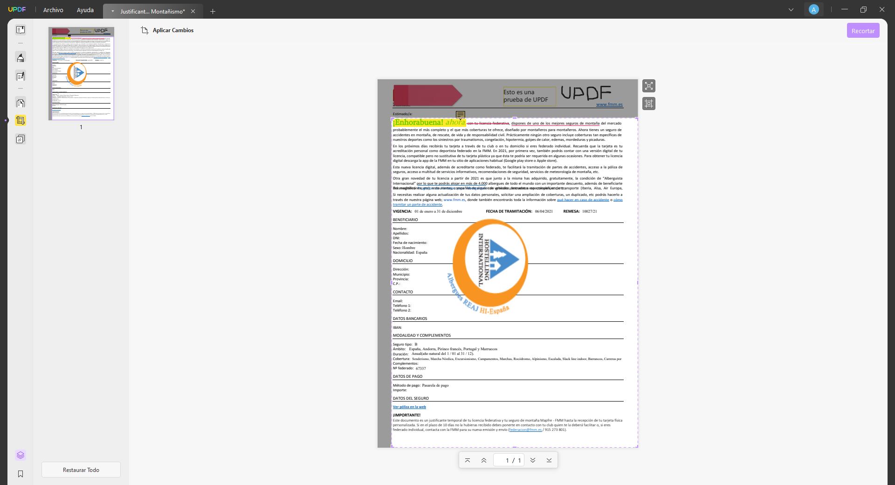Open the 'qué hacer en caso de accidente' link

click(583, 200)
